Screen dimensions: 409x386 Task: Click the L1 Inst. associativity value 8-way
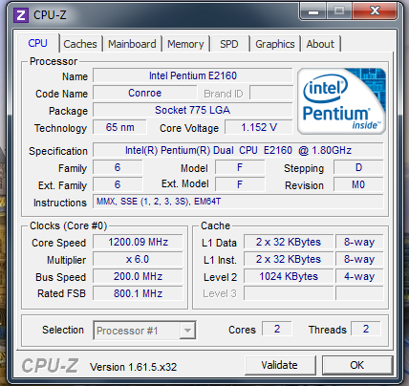click(359, 259)
